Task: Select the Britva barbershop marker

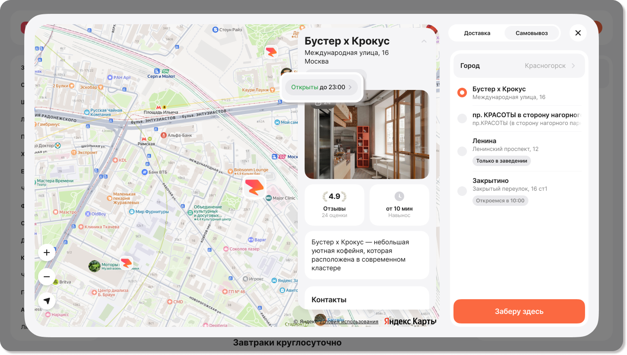Action: pos(55,282)
